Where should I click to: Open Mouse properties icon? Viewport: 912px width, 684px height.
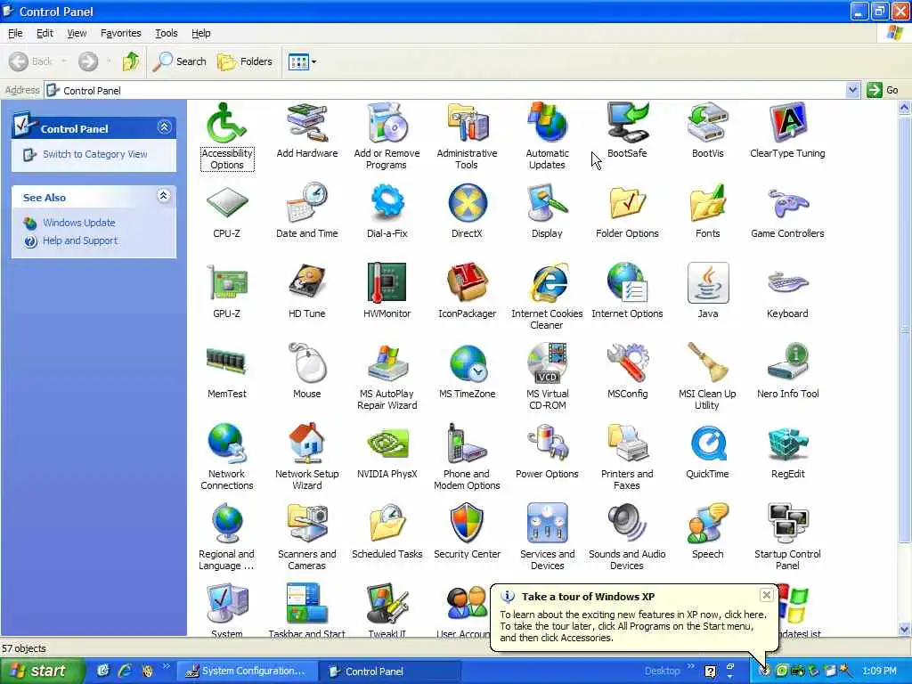pyautogui.click(x=307, y=363)
